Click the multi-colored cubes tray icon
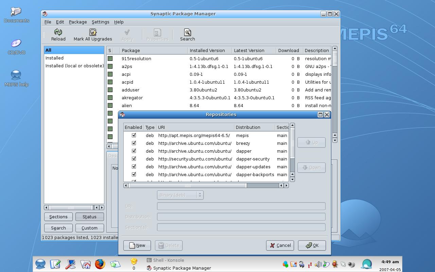Screen dimensions: 435x272 click(x=285, y=264)
